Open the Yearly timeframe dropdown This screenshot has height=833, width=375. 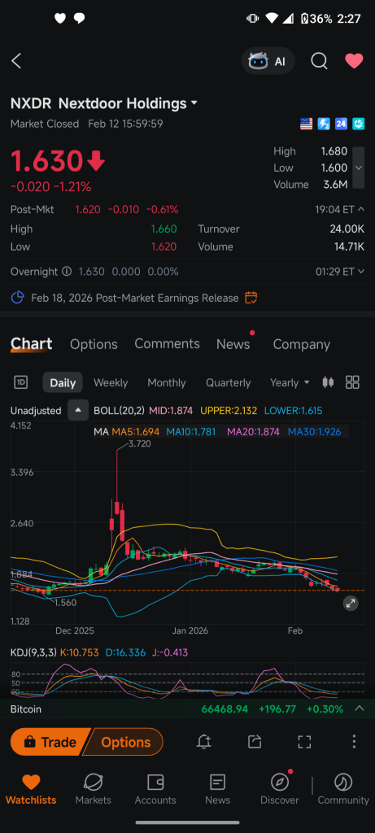coord(290,382)
